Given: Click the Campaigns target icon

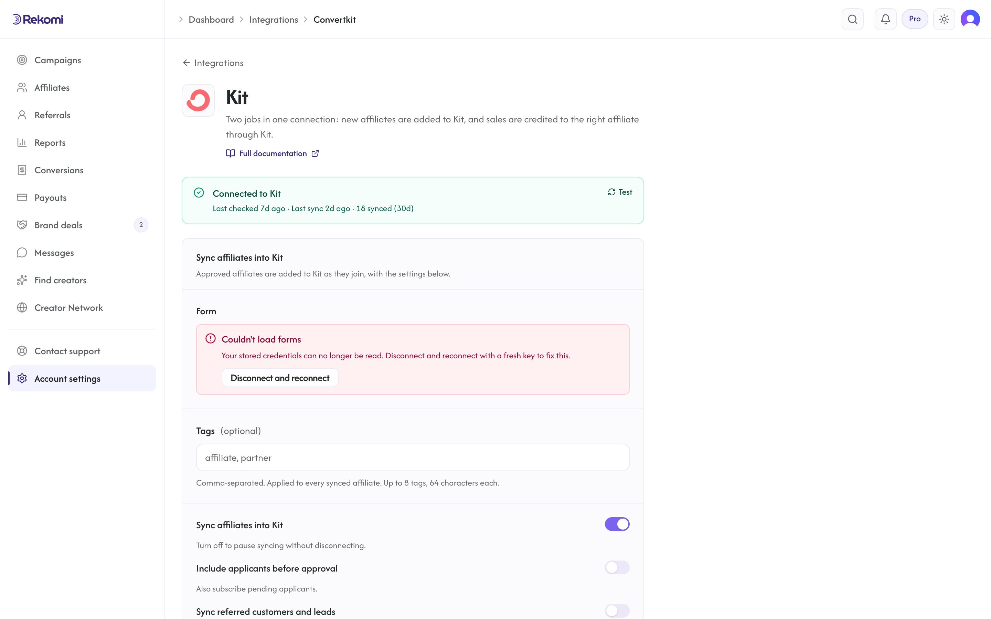Looking at the screenshot, I should click(22, 60).
